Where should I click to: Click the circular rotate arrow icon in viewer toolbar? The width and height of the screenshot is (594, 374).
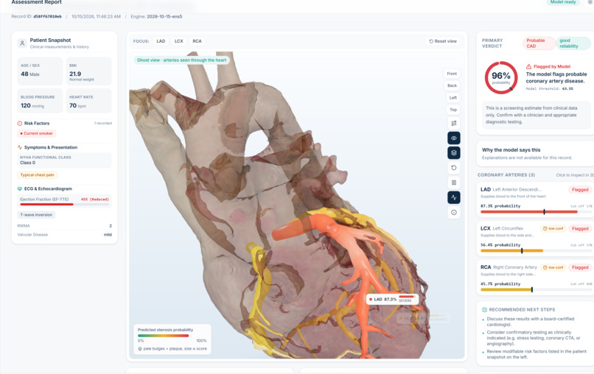453,168
